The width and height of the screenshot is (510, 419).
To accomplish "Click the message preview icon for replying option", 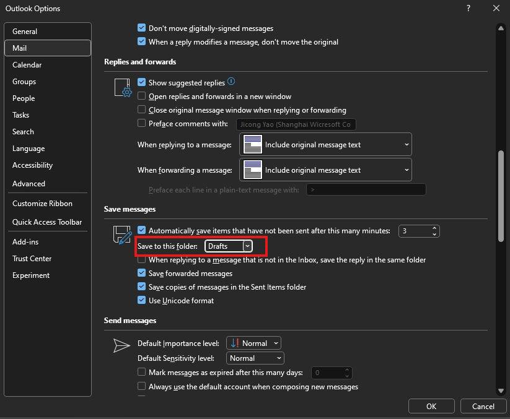I will [x=252, y=144].
